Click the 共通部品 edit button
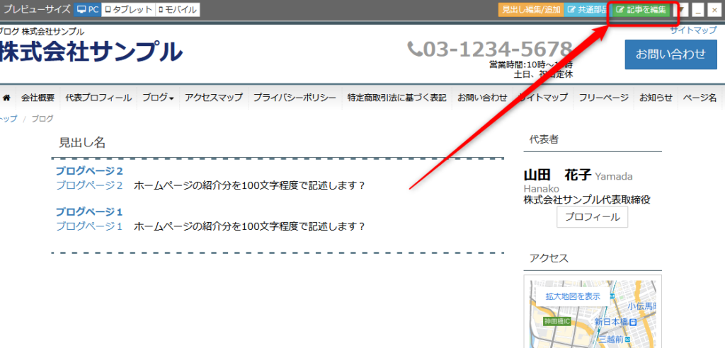Viewport: 725px width, 348px height. point(586,10)
